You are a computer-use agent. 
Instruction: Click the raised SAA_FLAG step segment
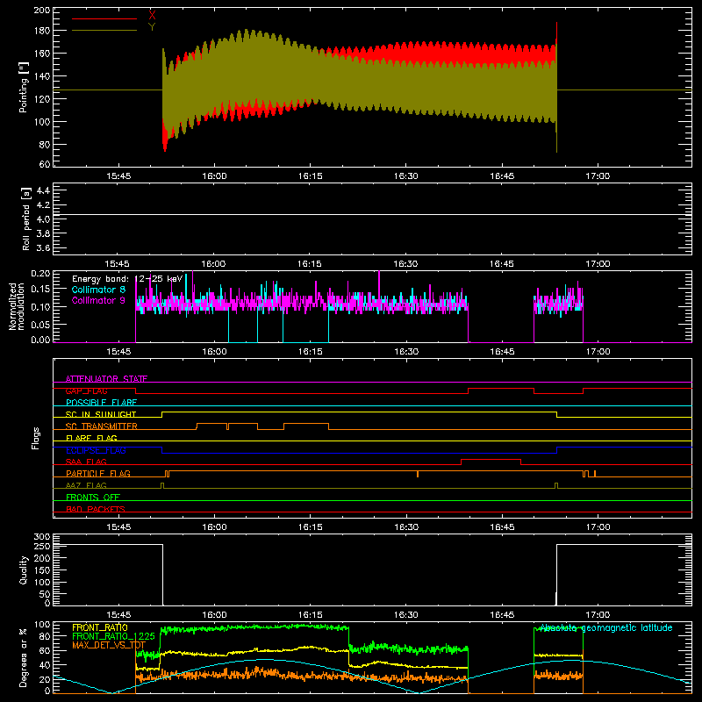tap(491, 459)
